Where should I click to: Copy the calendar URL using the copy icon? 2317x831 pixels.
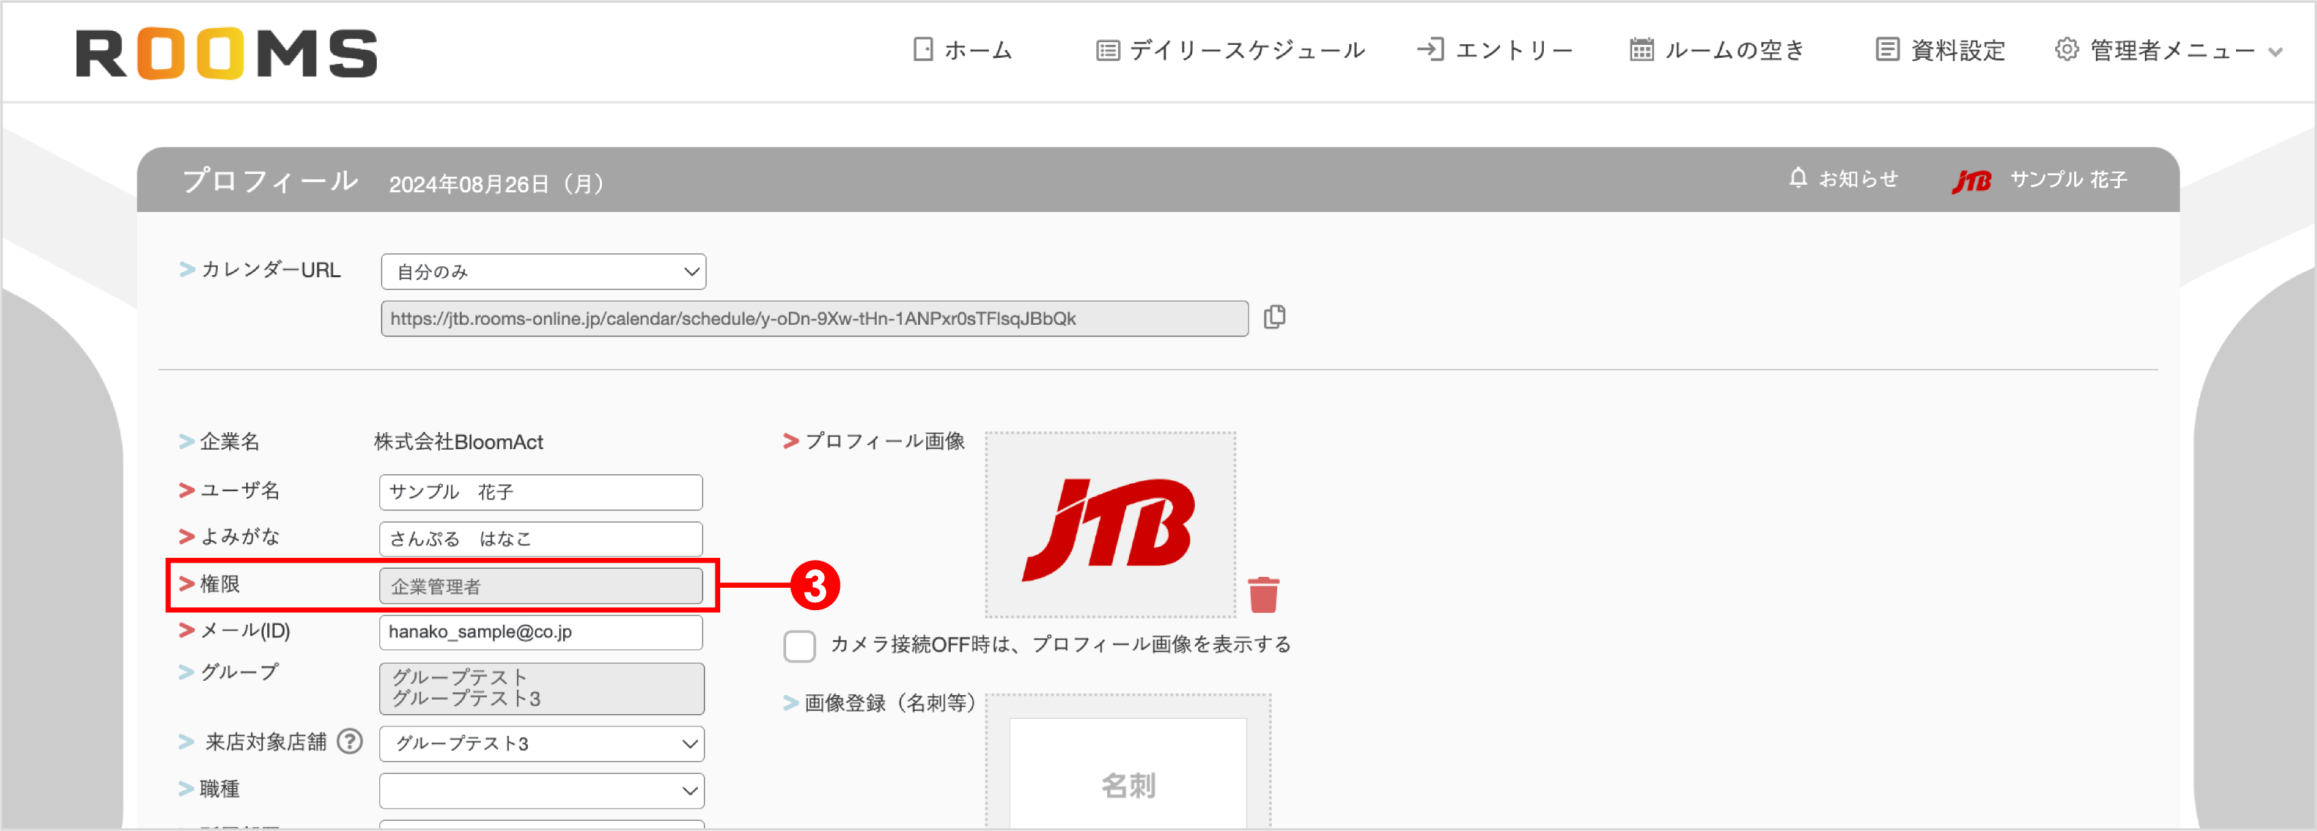click(x=1274, y=317)
